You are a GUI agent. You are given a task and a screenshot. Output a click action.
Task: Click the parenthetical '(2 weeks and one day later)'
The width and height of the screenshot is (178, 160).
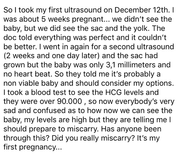pos(52,56)
